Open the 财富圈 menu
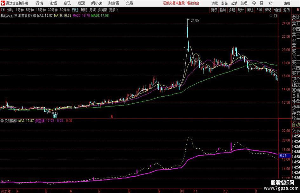The width and height of the screenshot is (300, 193). pyautogui.click(x=114, y=3)
